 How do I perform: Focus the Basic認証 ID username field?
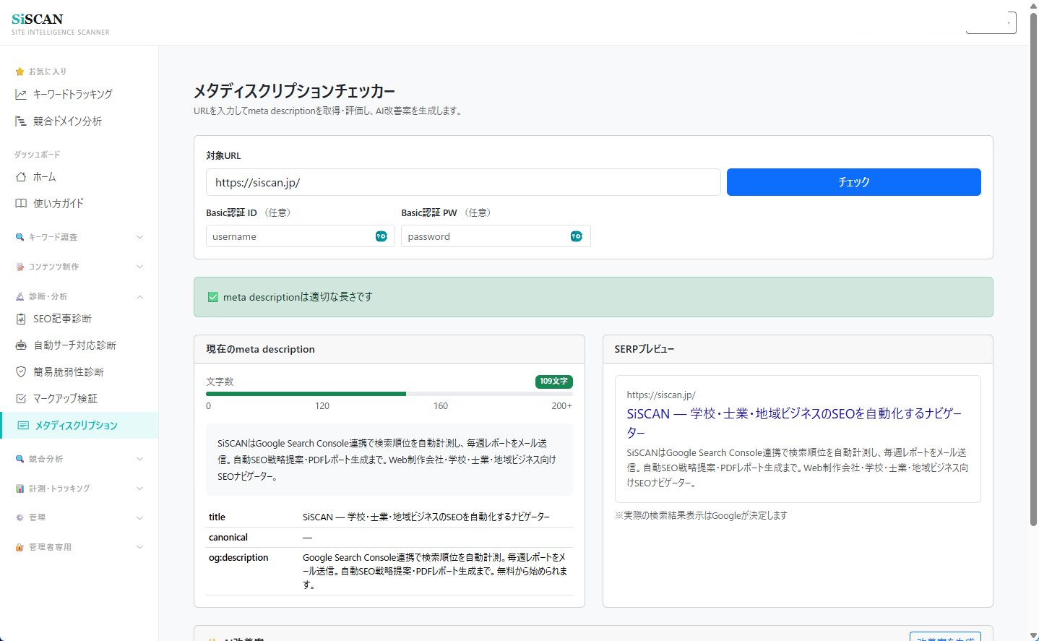pos(300,236)
